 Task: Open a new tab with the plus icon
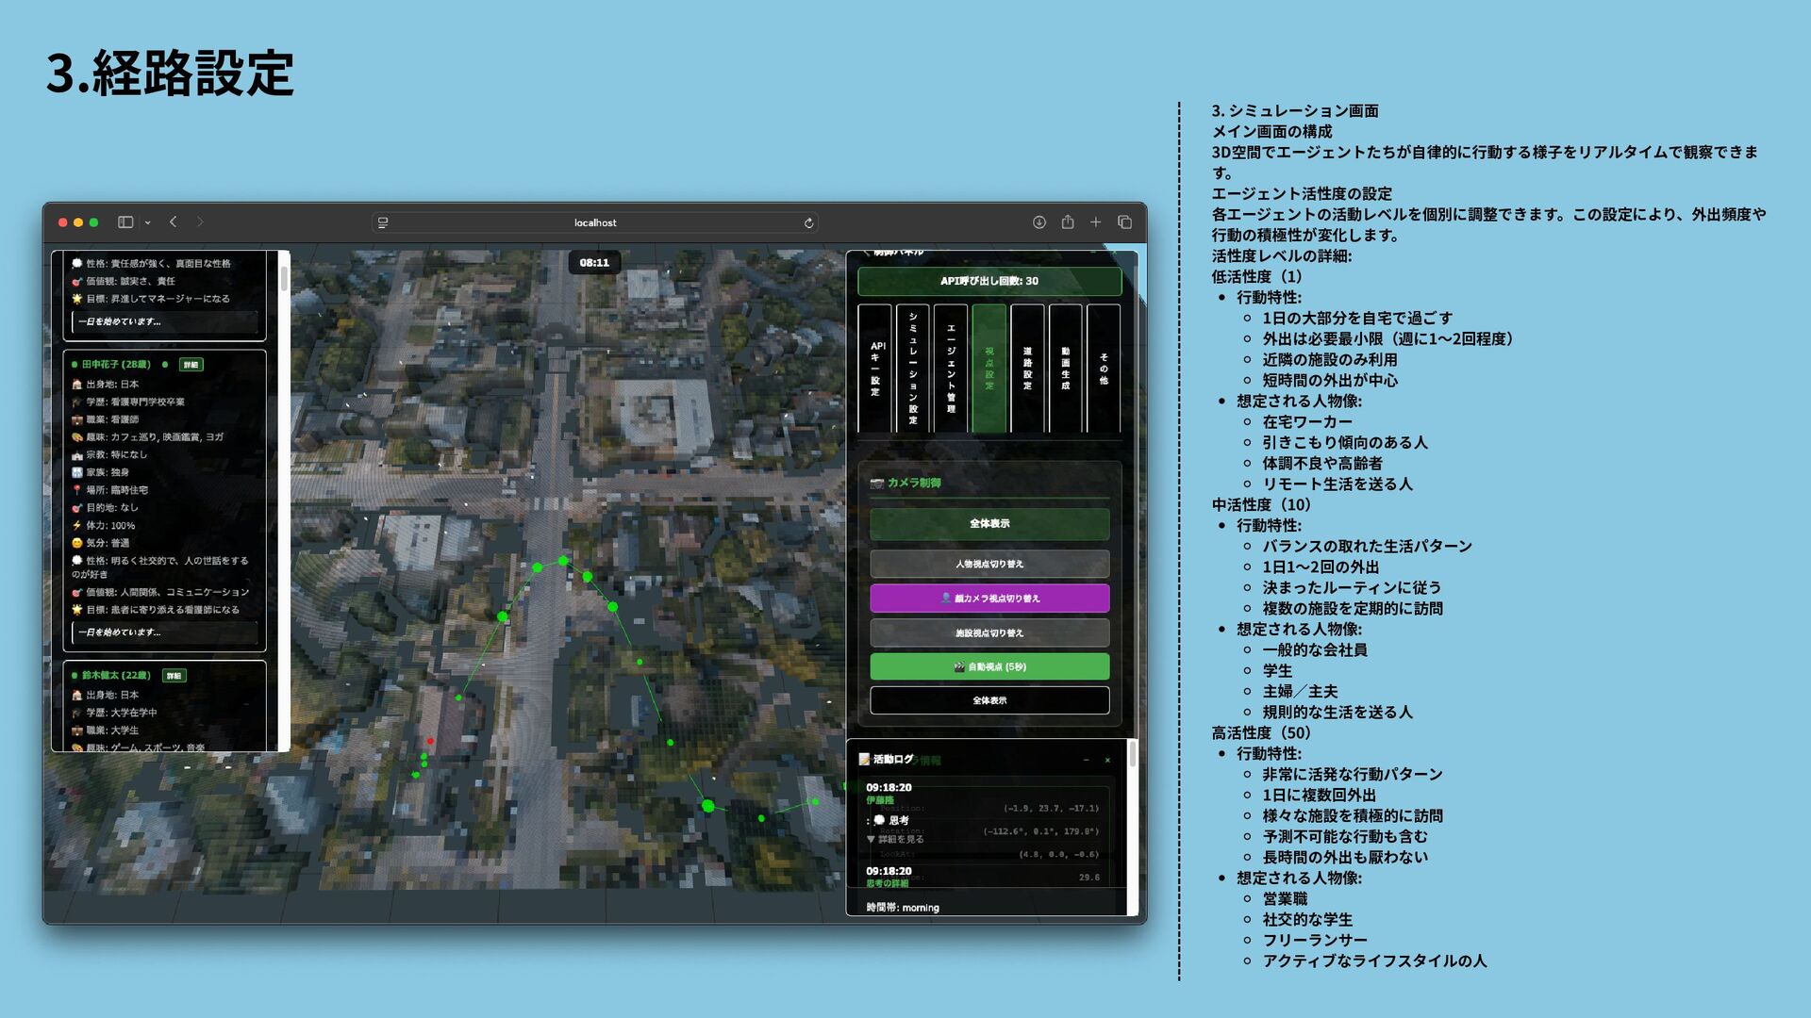point(1096,222)
